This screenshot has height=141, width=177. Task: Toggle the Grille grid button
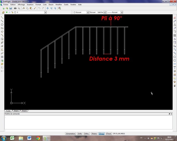coord(80,134)
